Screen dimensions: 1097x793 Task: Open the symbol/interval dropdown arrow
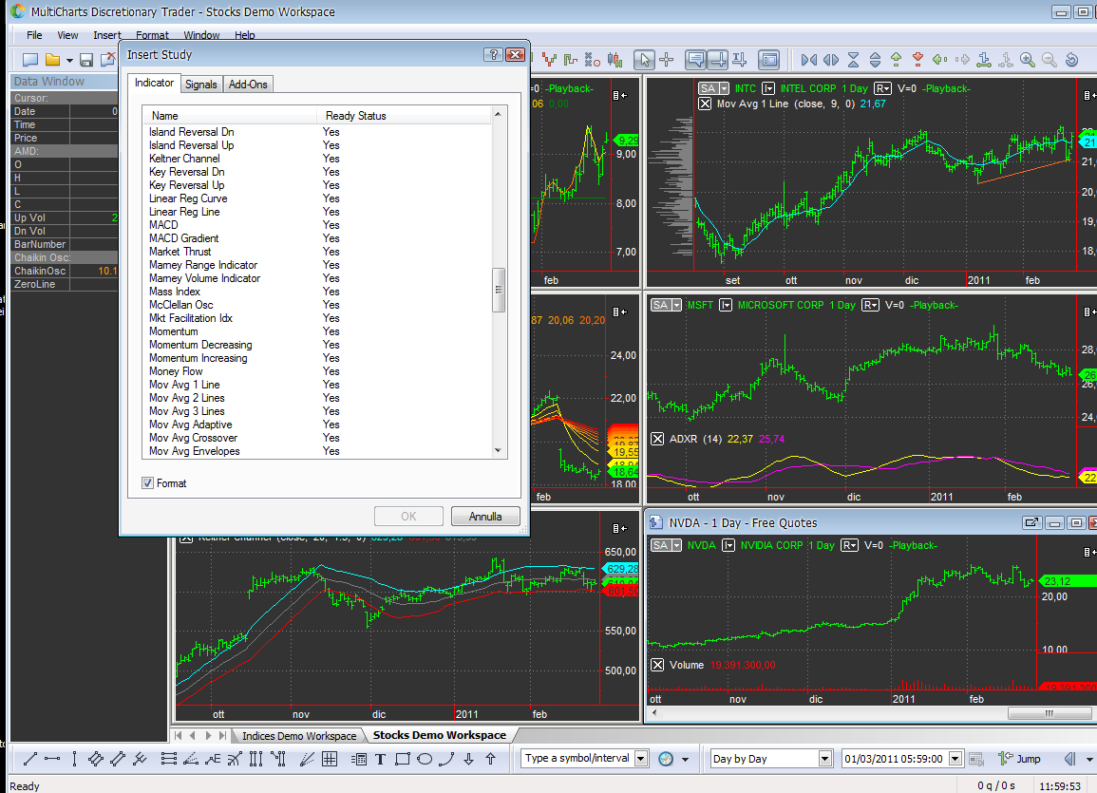641,759
